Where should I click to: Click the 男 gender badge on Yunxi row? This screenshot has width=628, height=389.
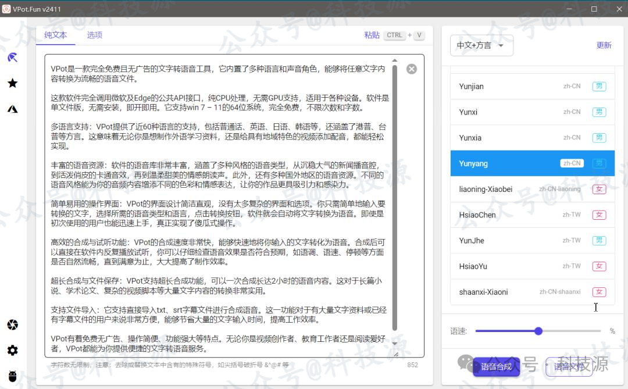(x=599, y=112)
